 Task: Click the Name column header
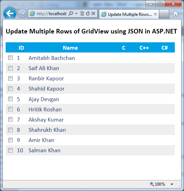pyautogui.click(x=70, y=48)
